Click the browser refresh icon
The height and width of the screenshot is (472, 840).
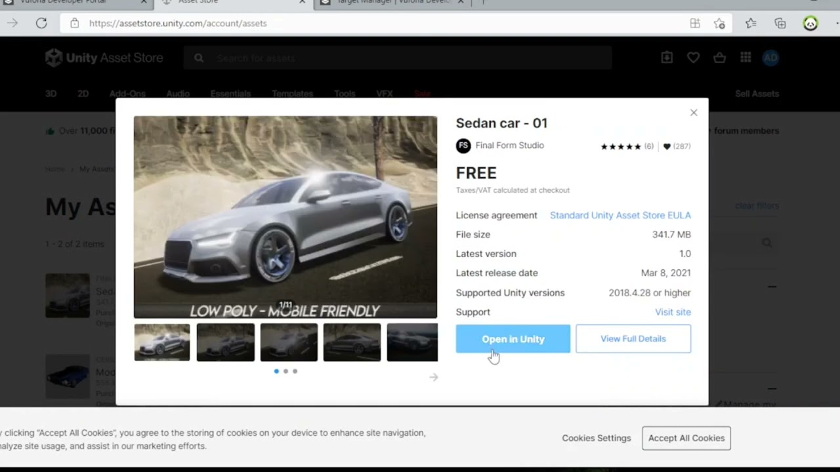pyautogui.click(x=41, y=23)
